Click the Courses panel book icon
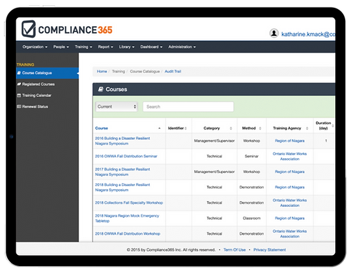This screenshot has height=270, width=353. (101, 89)
